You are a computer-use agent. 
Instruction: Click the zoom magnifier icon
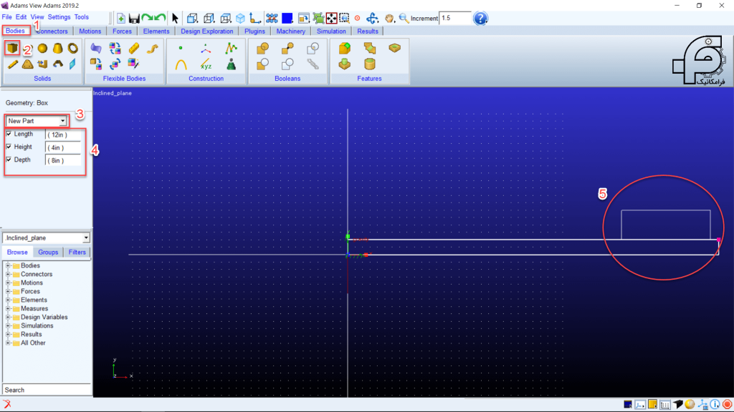[x=404, y=18]
